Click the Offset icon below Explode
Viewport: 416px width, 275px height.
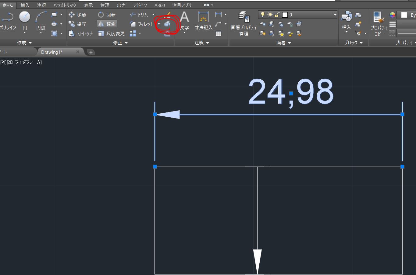coord(167,33)
